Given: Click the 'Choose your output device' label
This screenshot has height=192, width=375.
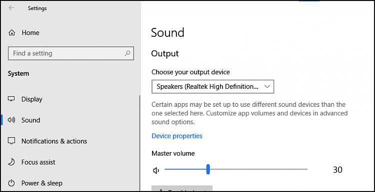Looking at the screenshot, I should coord(190,72).
